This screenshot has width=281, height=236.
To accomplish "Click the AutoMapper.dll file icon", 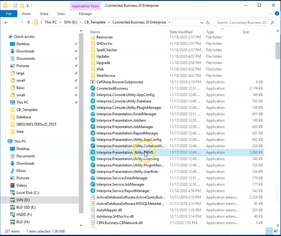I will tap(93, 210).
